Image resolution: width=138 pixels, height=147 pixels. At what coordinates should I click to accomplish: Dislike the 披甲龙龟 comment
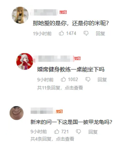click(78, 132)
